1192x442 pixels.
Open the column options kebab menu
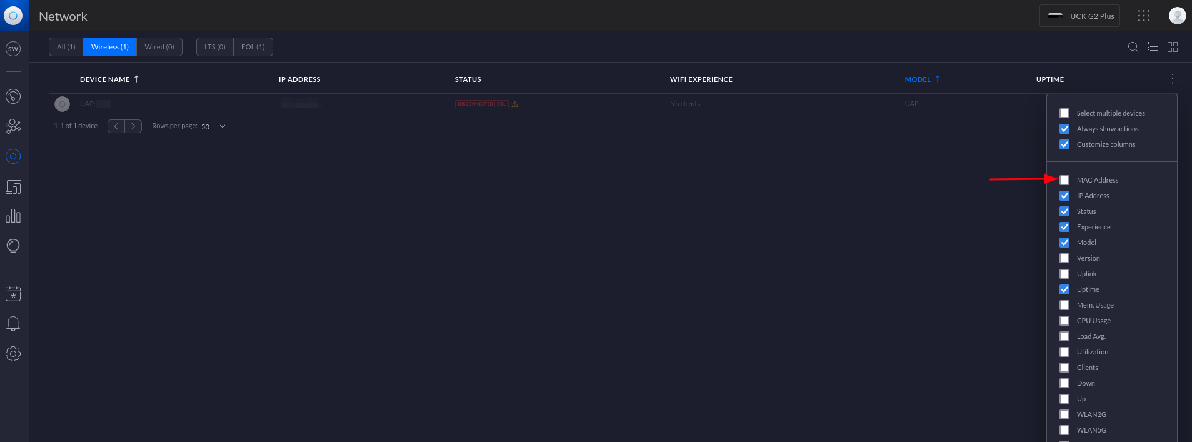click(1172, 79)
